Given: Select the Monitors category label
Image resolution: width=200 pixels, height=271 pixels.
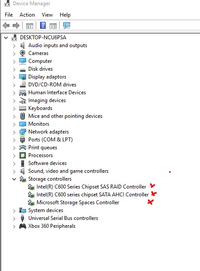Looking at the screenshot, I should pos(39,124).
